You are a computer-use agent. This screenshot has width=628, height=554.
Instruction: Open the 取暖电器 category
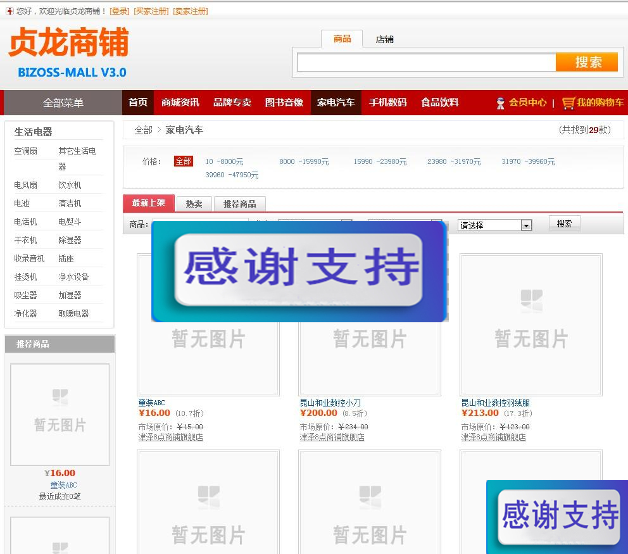[73, 313]
